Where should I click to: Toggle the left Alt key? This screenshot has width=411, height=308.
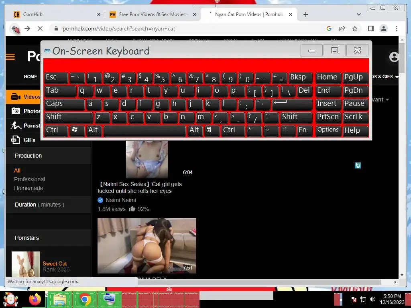tap(94, 130)
